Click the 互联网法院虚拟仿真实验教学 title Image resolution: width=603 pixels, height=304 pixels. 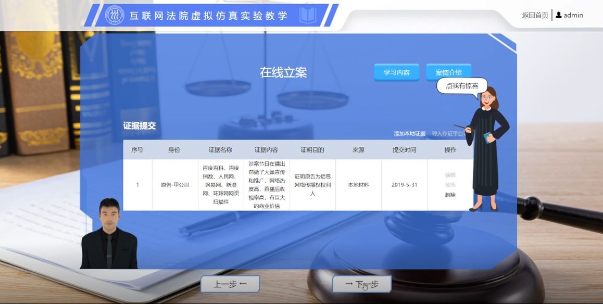(x=208, y=16)
